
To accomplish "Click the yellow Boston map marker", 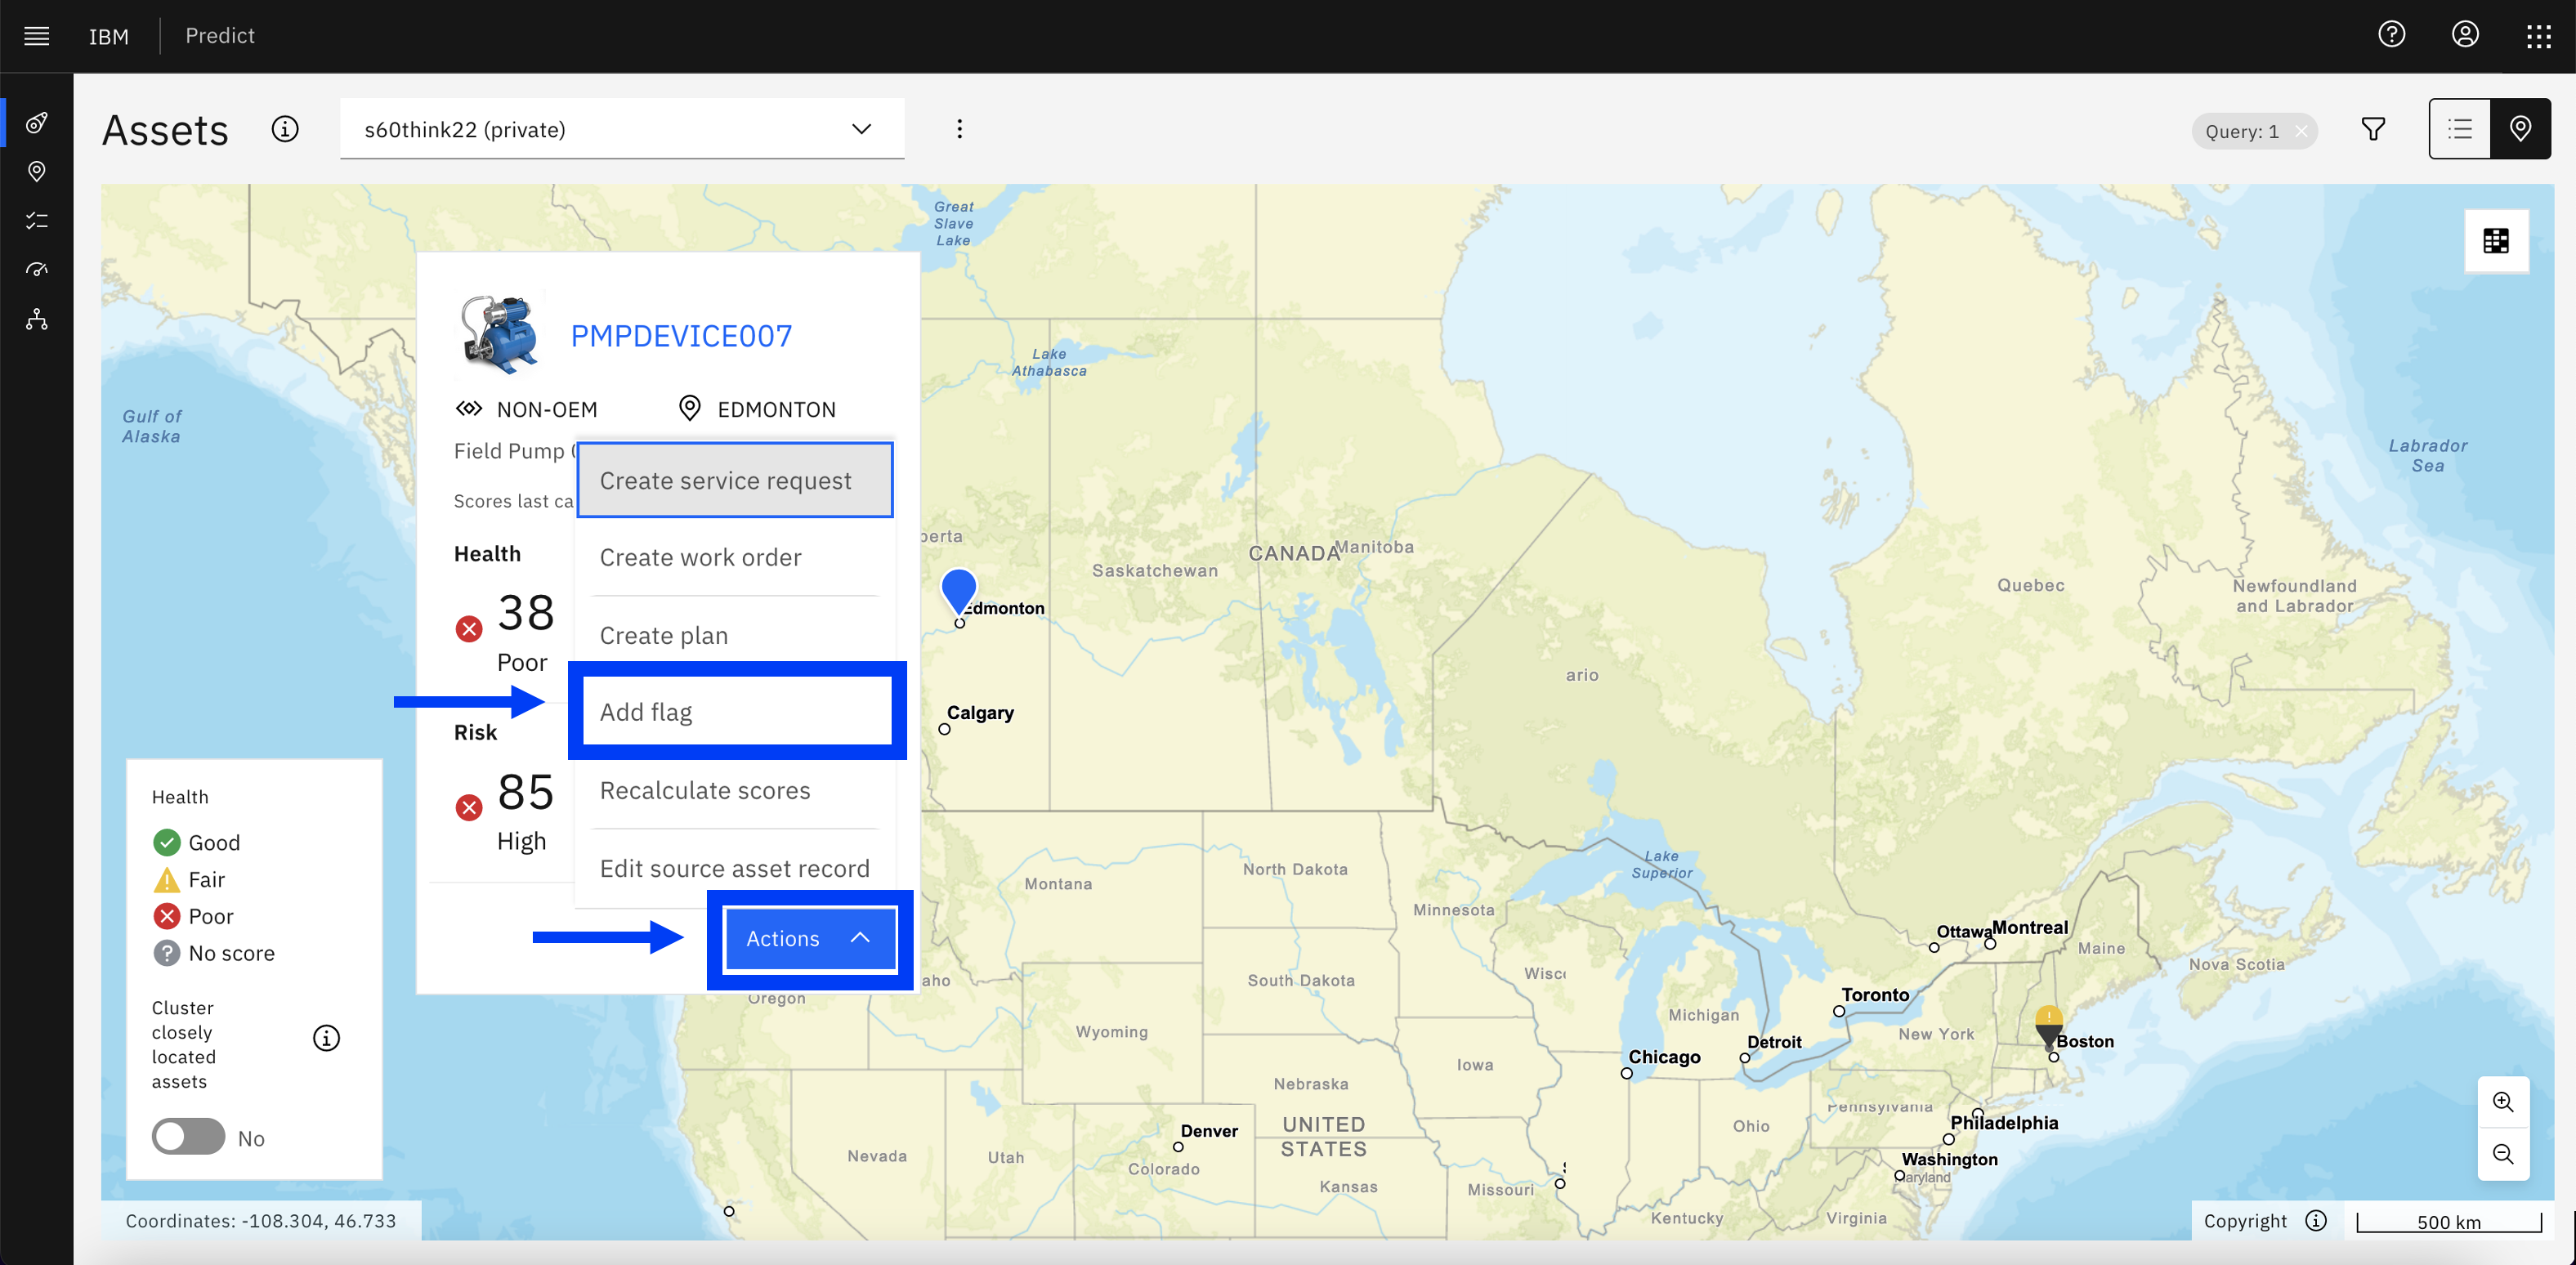I will 2049,1027.
